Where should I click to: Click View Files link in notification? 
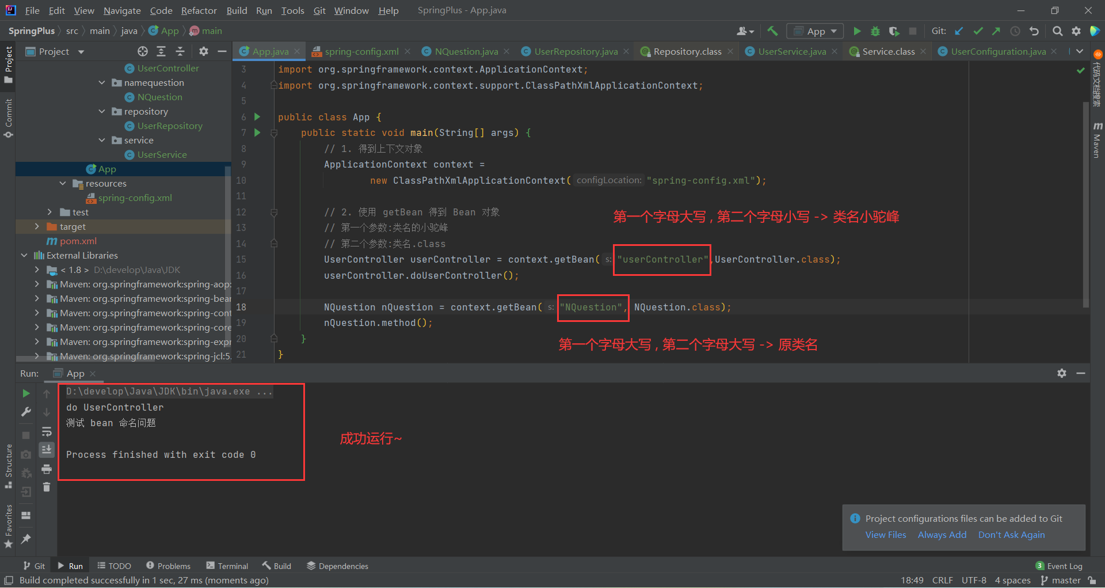pos(886,534)
